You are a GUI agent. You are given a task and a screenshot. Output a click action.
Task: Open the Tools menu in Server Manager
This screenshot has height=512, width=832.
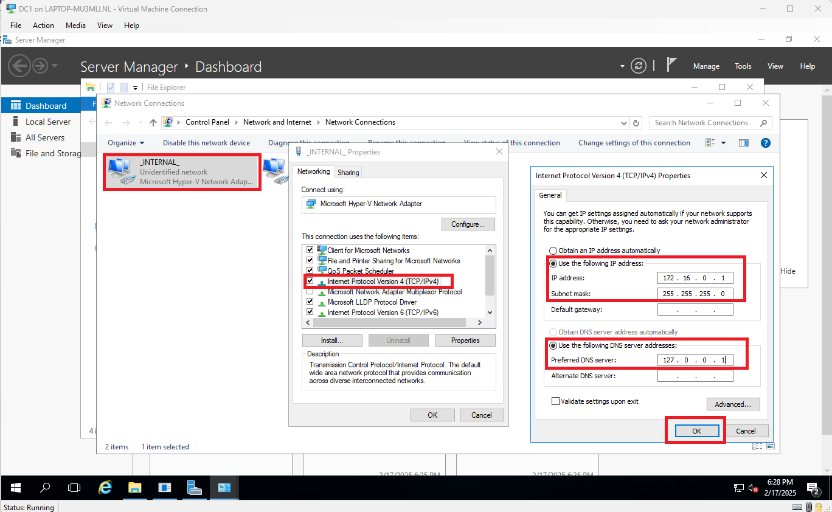tap(743, 66)
